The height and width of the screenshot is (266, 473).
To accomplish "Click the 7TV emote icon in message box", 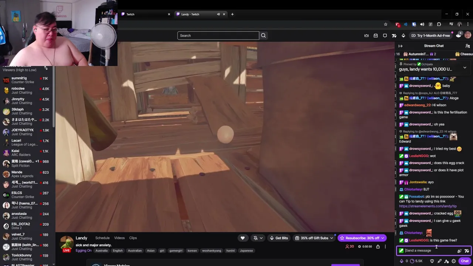I will [467, 251].
